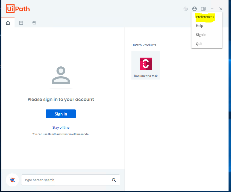Open the user account profile icon
Viewport: 231px width, 192px height.
point(195,9)
